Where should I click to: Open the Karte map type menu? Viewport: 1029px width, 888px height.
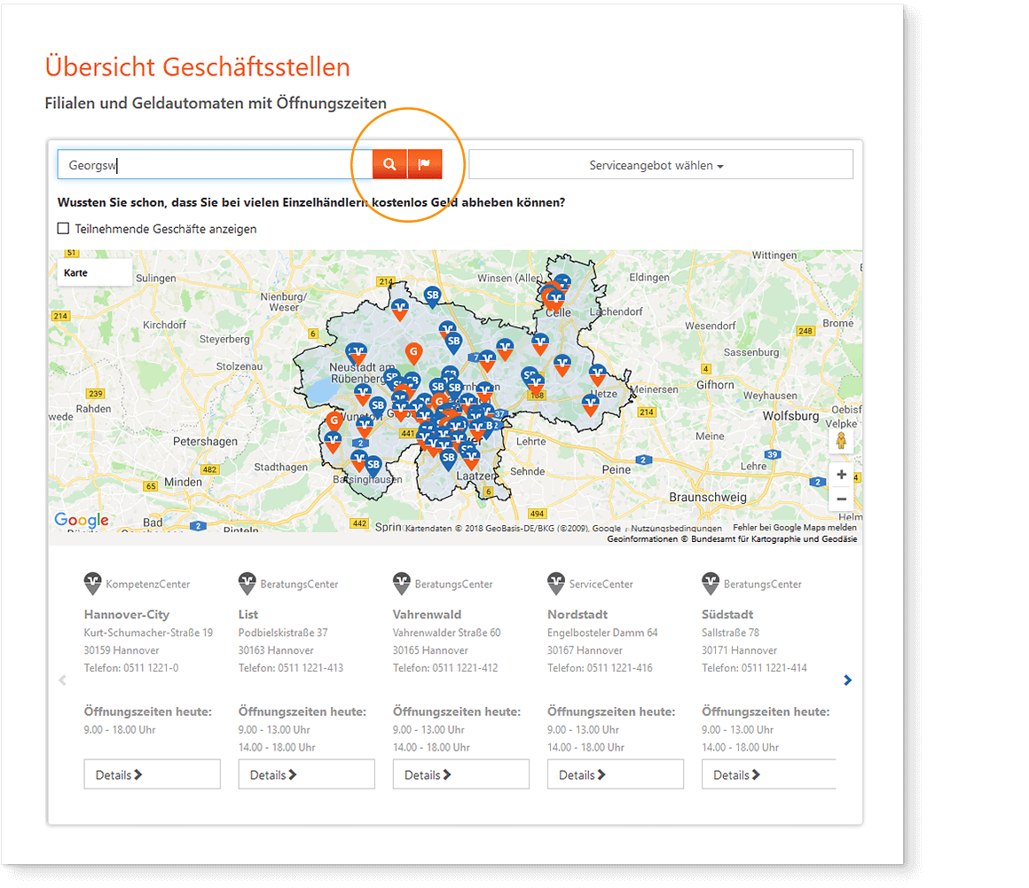[x=94, y=272]
